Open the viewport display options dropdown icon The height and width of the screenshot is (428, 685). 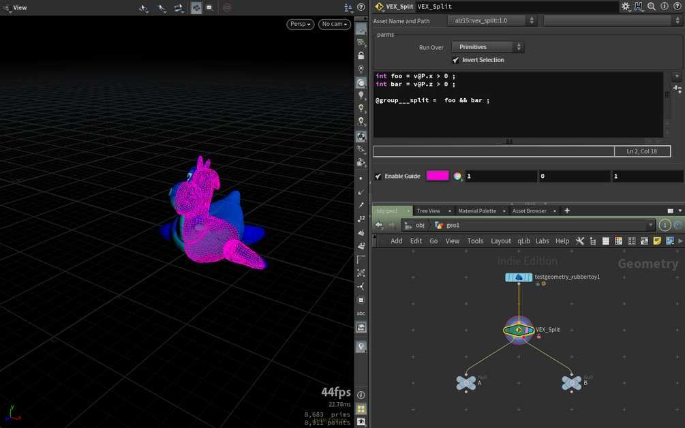(x=348, y=7)
